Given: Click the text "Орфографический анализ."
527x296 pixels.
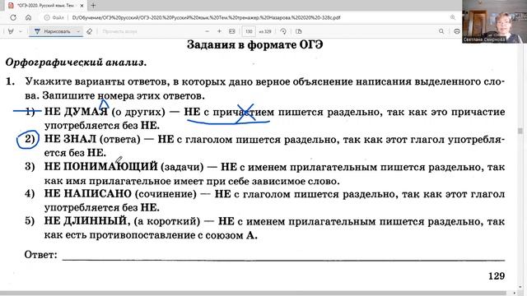Looking at the screenshot, I should pyautogui.click(x=76, y=62).
